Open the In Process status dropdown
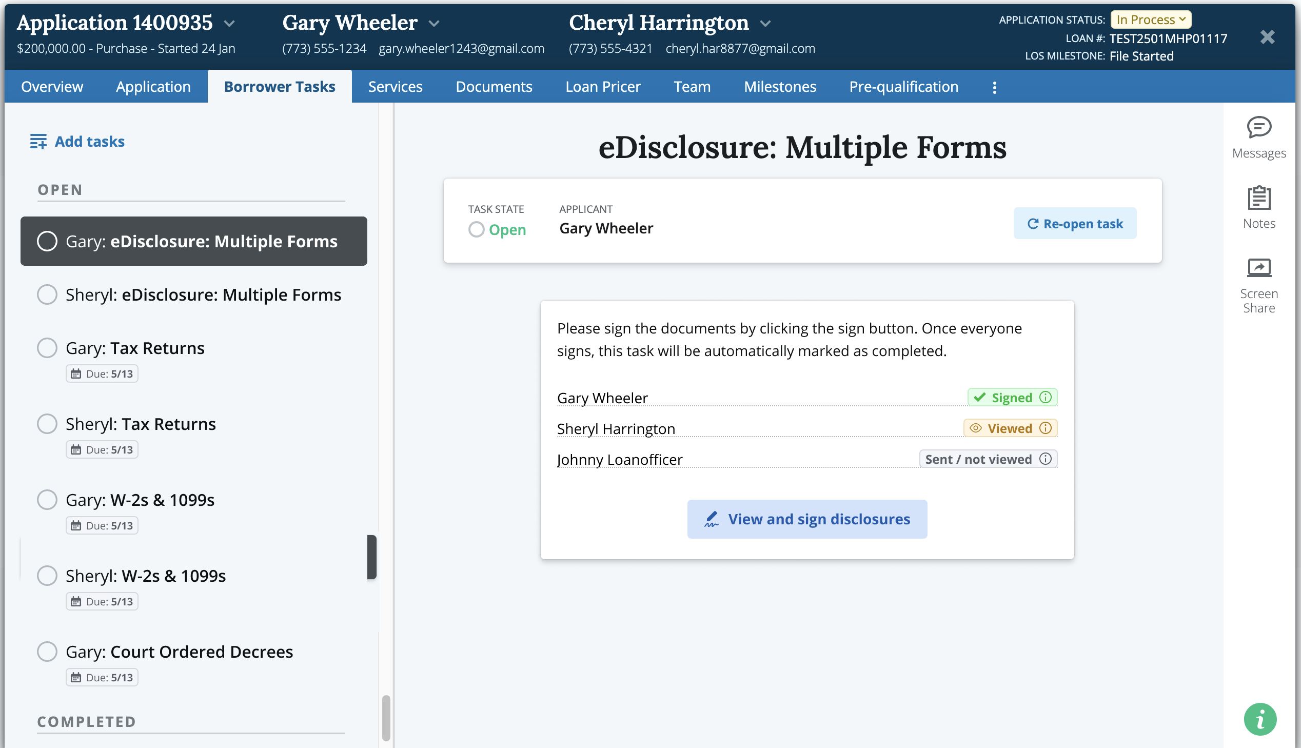This screenshot has height=748, width=1301. pyautogui.click(x=1150, y=19)
